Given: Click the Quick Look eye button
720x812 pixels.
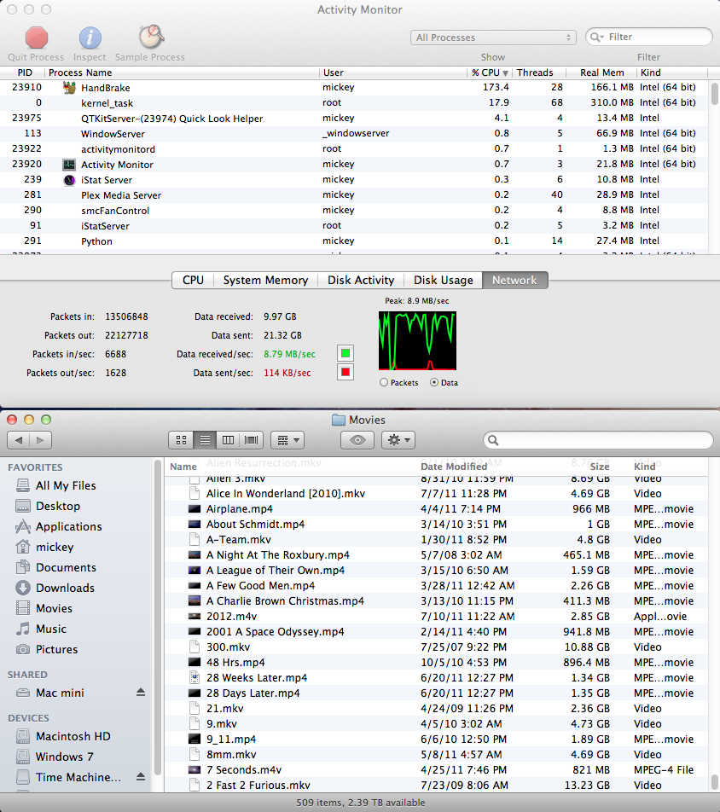Looking at the screenshot, I should tap(357, 440).
